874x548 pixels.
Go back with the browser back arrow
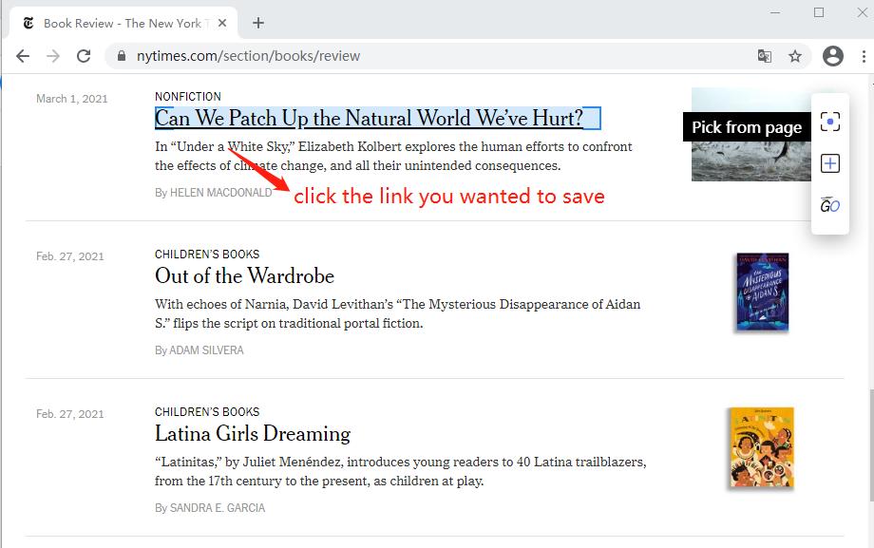coord(23,56)
